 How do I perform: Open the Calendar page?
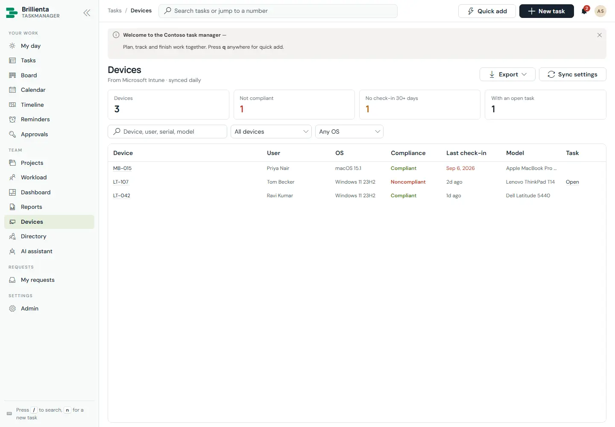click(49, 90)
